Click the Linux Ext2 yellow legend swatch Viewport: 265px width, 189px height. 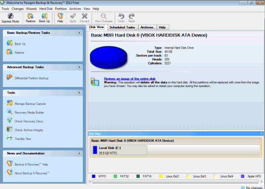tap(161, 176)
